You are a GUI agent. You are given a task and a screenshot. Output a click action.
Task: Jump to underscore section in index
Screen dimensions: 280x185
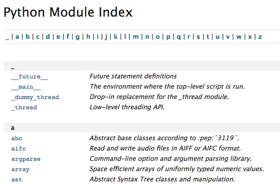[8, 38]
